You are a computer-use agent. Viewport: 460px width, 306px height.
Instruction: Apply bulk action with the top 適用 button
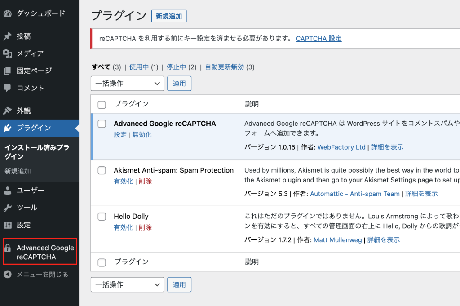(179, 83)
